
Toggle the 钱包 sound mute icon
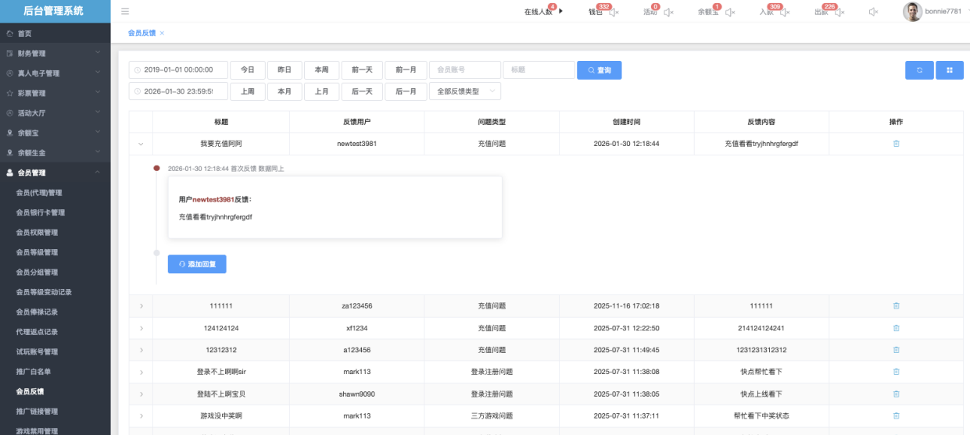[614, 12]
